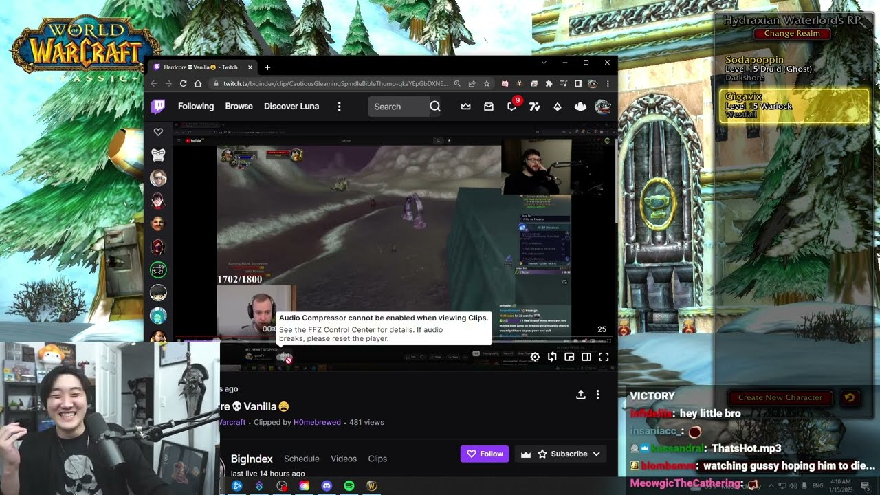Close the Hardcore Vanilla Twitch tab
The width and height of the screenshot is (880, 495).
click(x=250, y=67)
